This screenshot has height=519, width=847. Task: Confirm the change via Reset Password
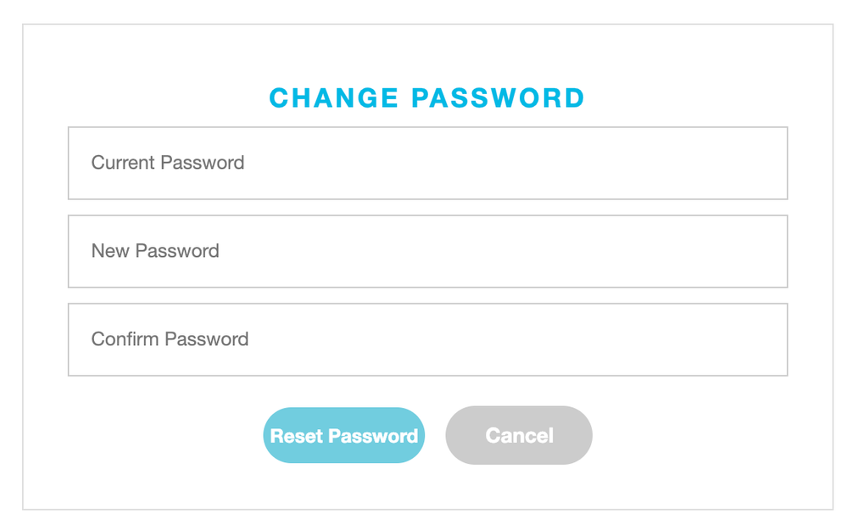pyautogui.click(x=343, y=436)
